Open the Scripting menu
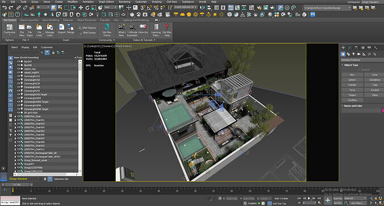The width and height of the screenshot is (384, 206). 157,2
